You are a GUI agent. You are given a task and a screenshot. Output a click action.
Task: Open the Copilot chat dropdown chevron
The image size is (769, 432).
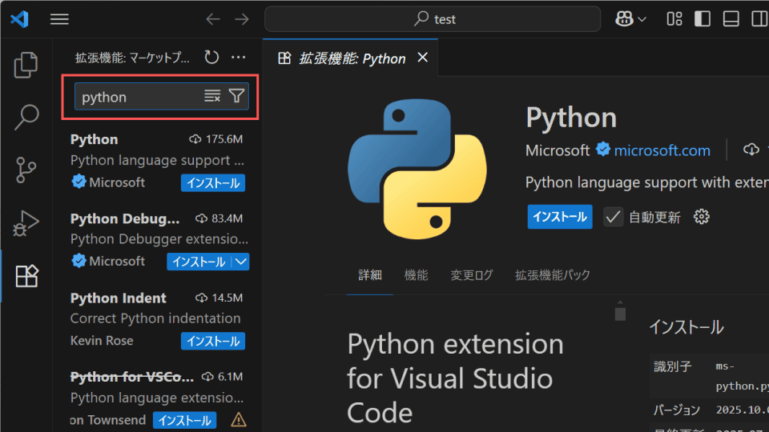click(x=642, y=19)
